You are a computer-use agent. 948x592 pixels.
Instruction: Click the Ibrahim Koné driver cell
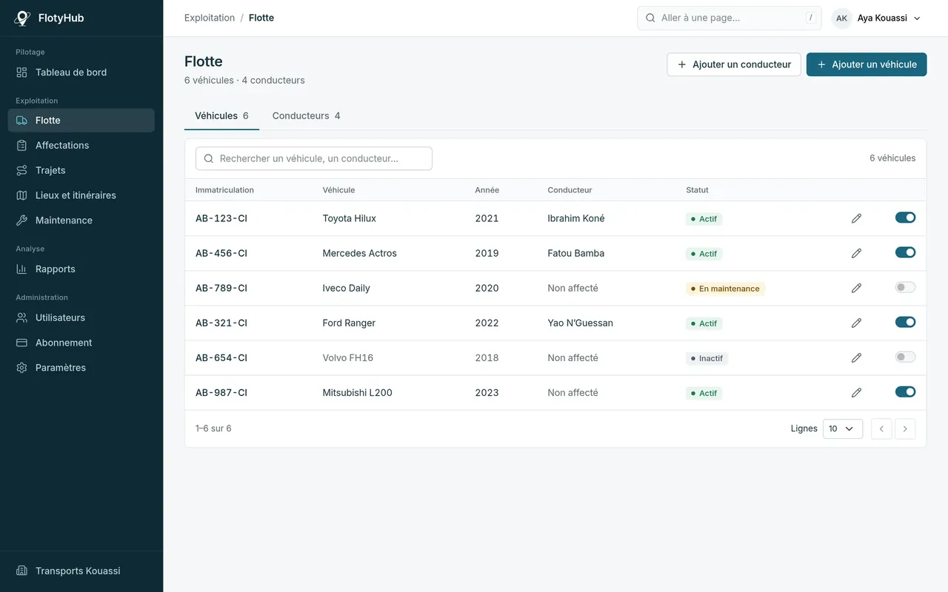(576, 218)
